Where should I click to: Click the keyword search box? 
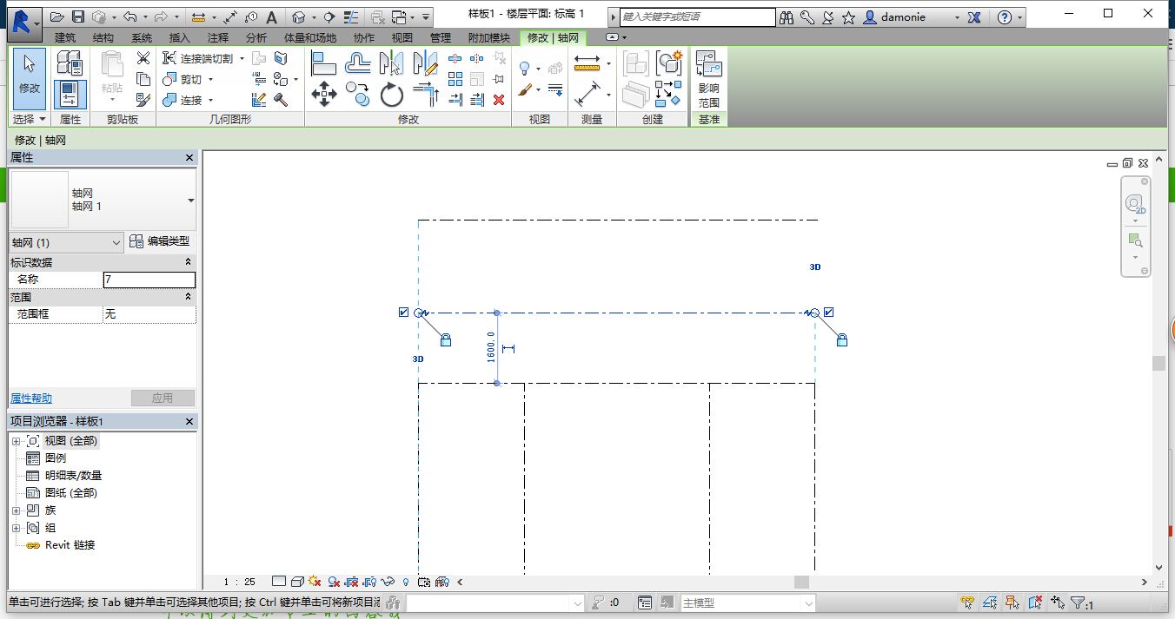(x=696, y=16)
